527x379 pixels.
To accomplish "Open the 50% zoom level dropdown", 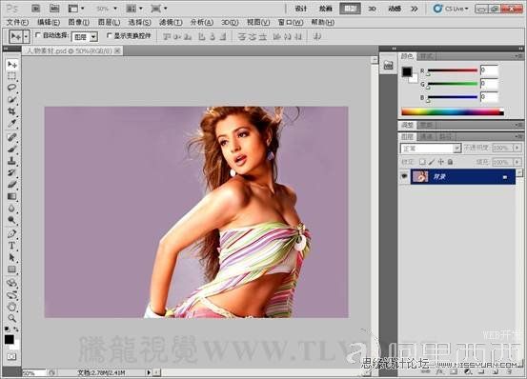I will click(x=115, y=9).
